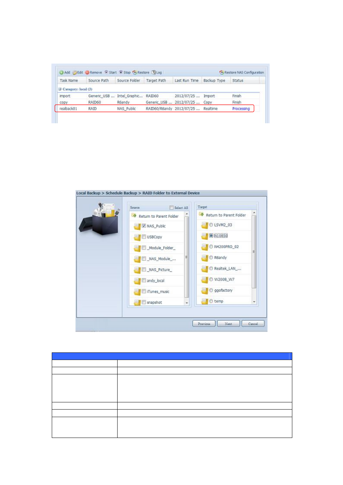Click the Target Return to Parent Folder icon

click(x=201, y=214)
